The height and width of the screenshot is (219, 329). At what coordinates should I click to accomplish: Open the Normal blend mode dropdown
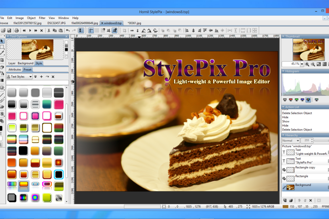tap(290, 141)
